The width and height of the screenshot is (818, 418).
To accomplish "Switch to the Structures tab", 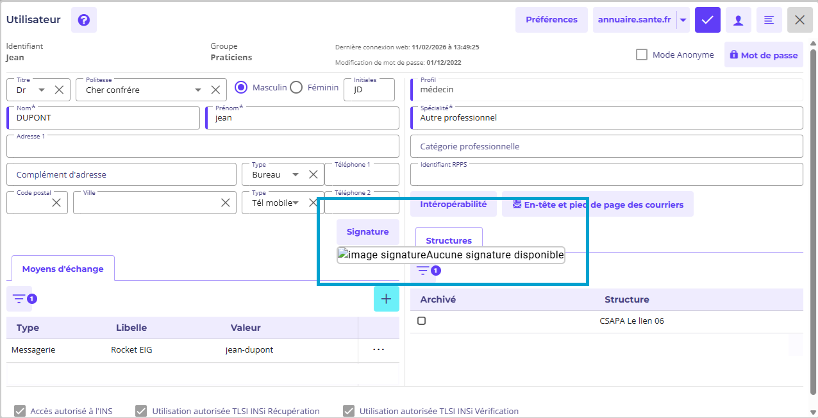I will click(x=449, y=240).
